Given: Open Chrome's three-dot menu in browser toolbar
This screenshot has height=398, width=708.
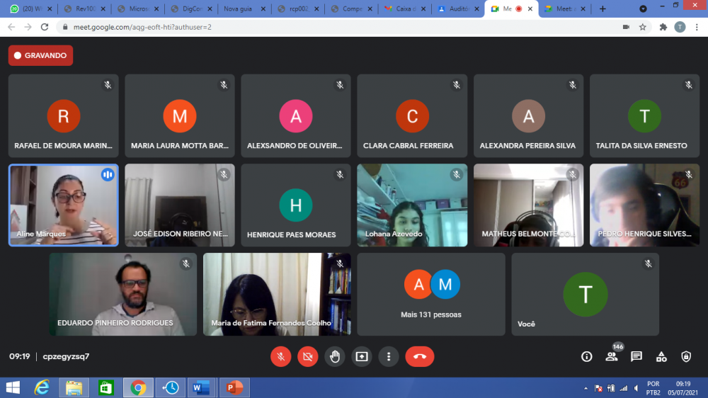Looking at the screenshot, I should pyautogui.click(x=697, y=27).
